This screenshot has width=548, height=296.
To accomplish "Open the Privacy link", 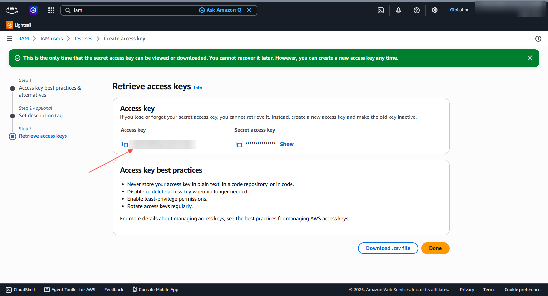I will tap(467, 290).
